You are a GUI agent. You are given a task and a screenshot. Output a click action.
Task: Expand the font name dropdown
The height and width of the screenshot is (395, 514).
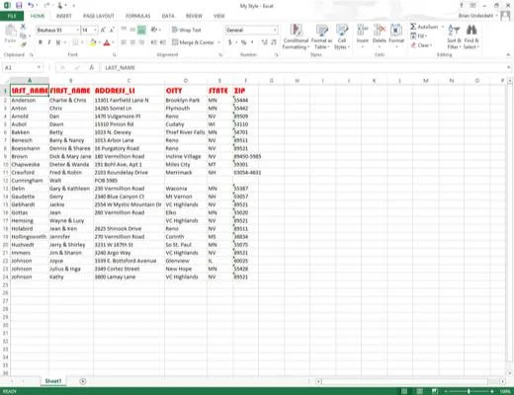pyautogui.click(x=78, y=30)
